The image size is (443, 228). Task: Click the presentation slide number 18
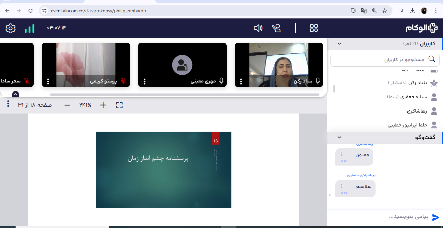[216, 141]
